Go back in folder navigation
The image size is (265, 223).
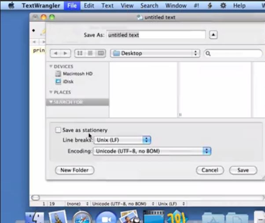tap(55, 53)
